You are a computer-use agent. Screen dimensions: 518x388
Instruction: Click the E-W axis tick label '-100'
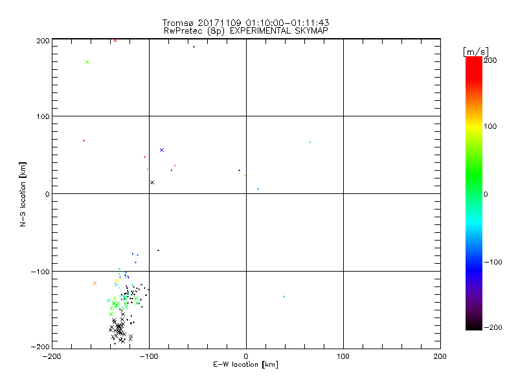pyautogui.click(x=149, y=357)
